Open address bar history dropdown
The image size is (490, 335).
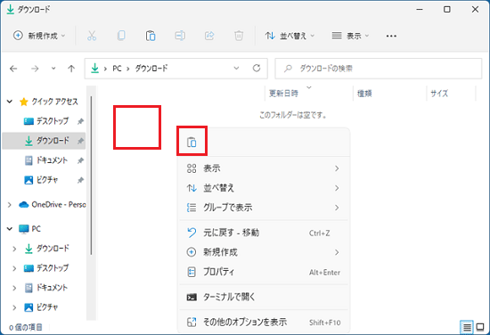click(x=237, y=68)
